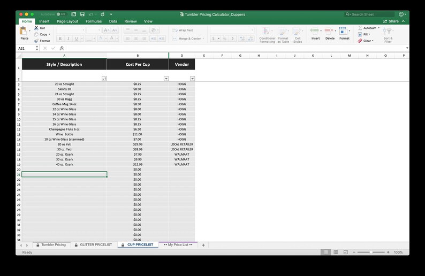The width and height of the screenshot is (425, 276).
Task: Open the Page Layout ribbon tab
Action: coord(67,21)
